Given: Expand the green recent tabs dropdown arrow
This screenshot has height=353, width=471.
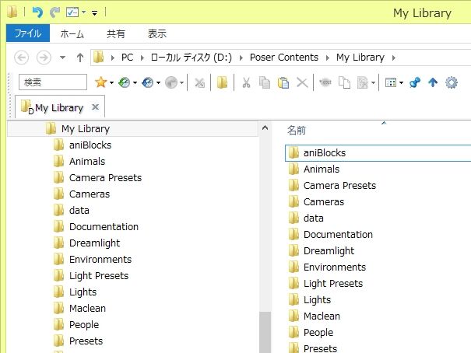Looking at the screenshot, I should point(135,82).
